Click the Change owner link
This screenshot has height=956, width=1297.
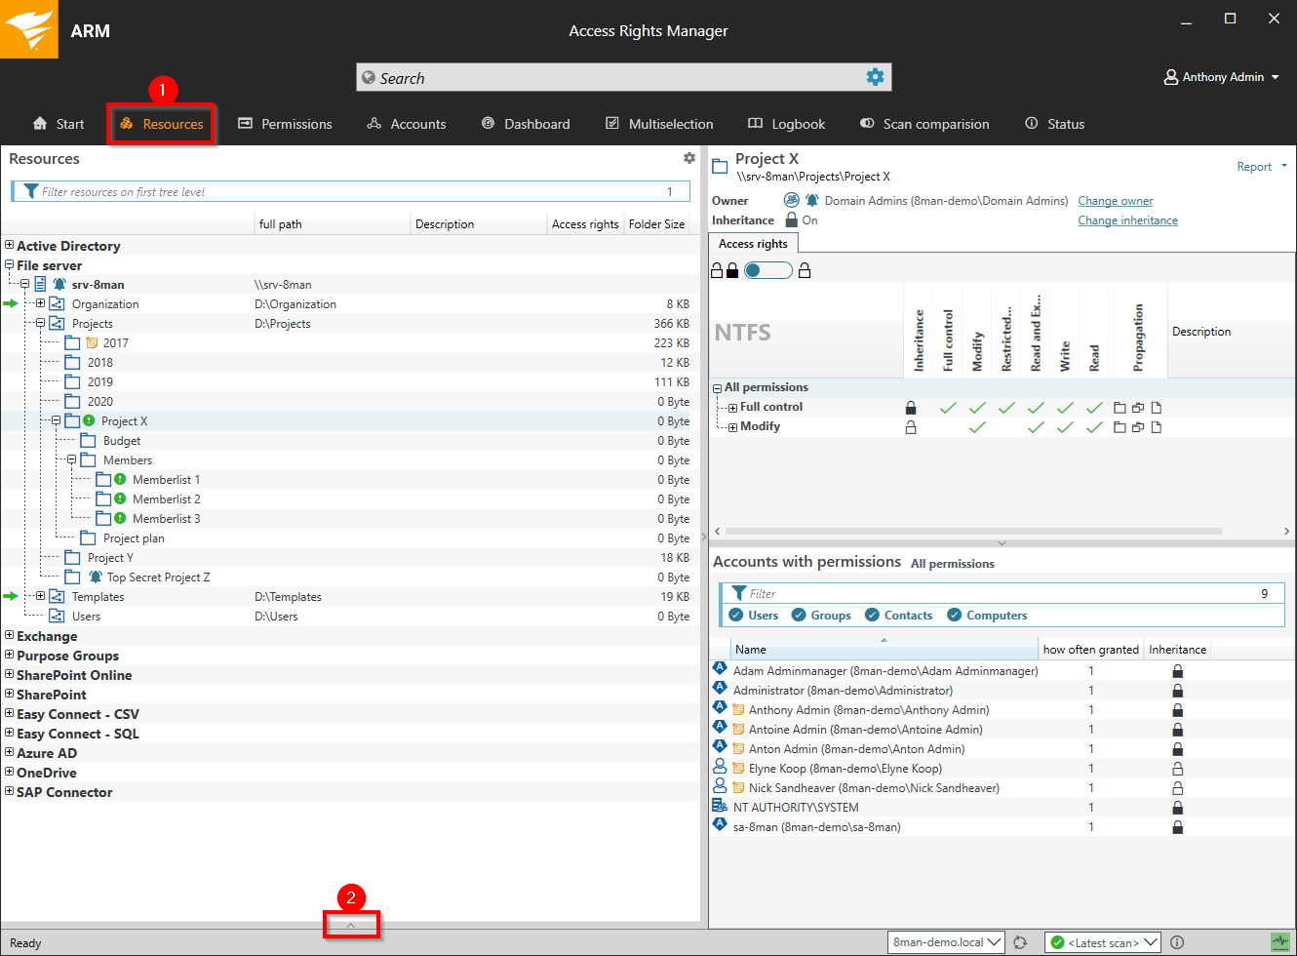click(x=1115, y=201)
